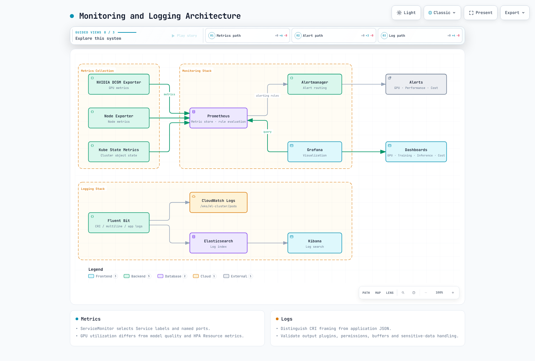Switch to PATH mode
Image resolution: width=535 pixels, height=361 pixels.
point(366,293)
